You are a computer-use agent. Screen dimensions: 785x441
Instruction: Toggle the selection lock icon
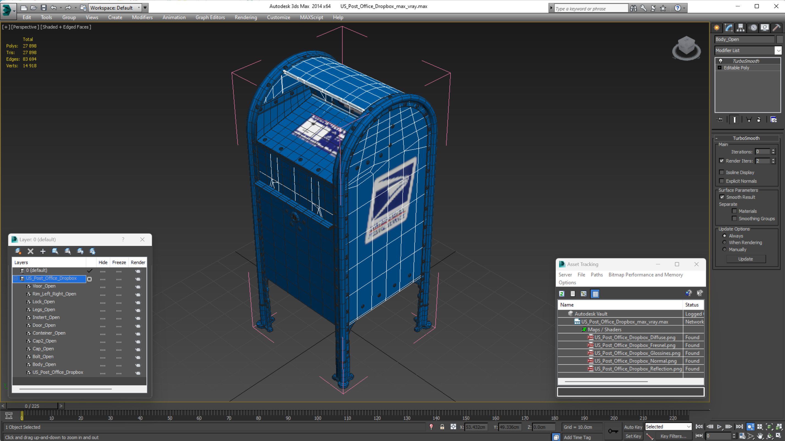click(442, 427)
